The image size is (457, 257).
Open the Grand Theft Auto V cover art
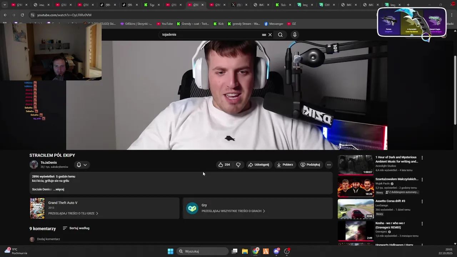37,208
